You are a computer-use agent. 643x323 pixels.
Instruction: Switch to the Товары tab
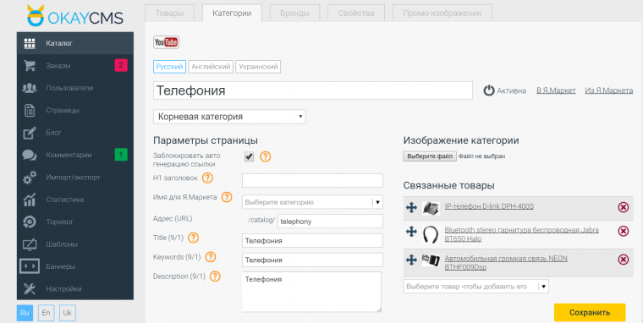tap(169, 14)
